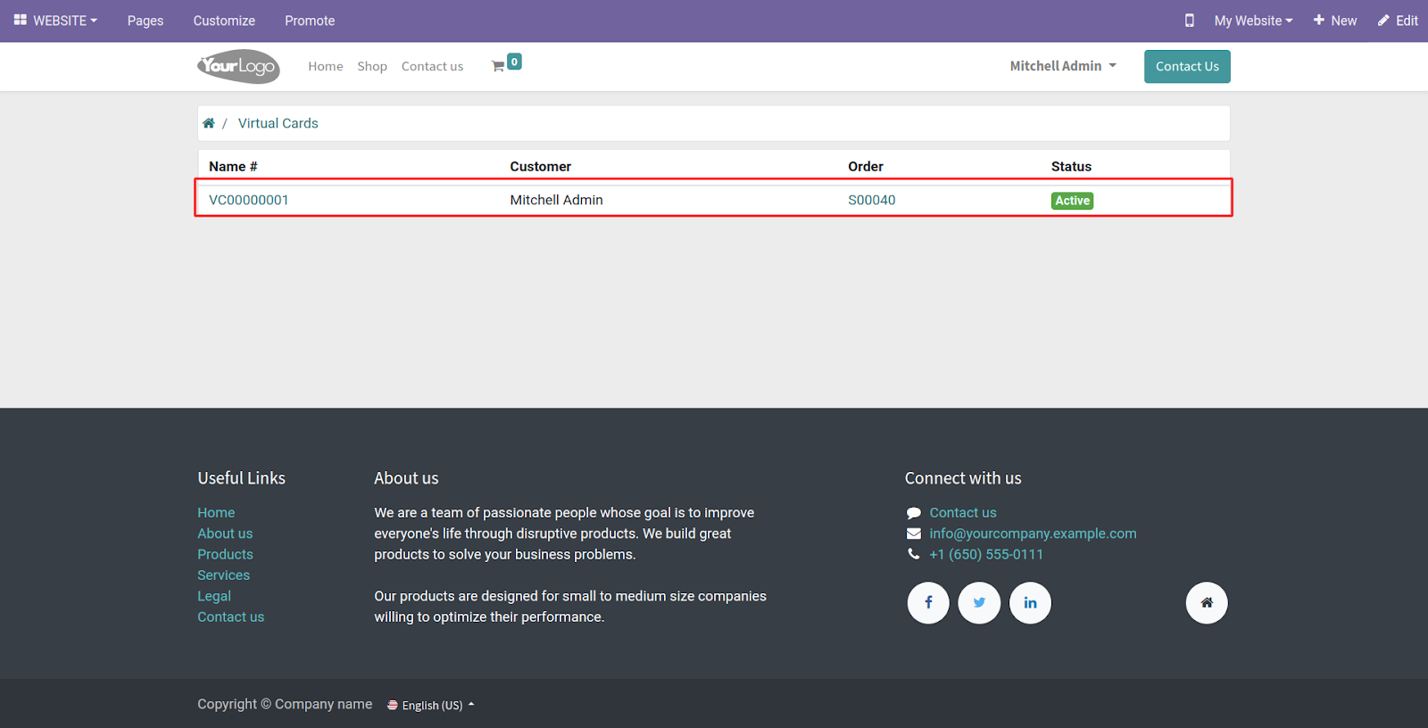Click the Status column header
Viewport: 1428px width, 728px height.
click(1071, 166)
